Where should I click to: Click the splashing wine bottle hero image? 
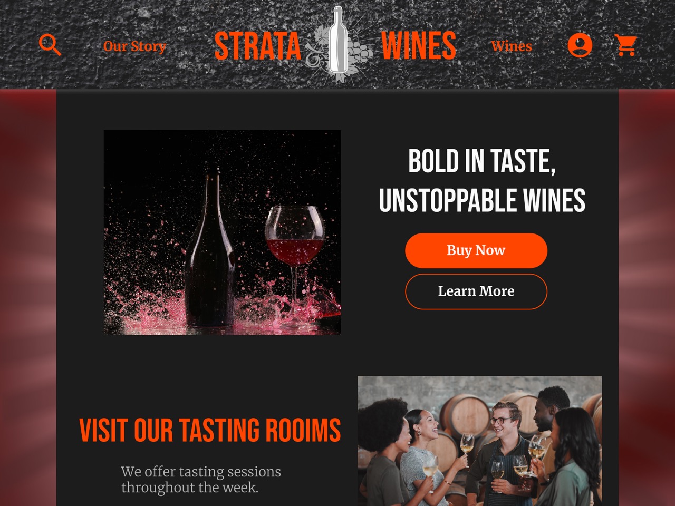point(222,232)
